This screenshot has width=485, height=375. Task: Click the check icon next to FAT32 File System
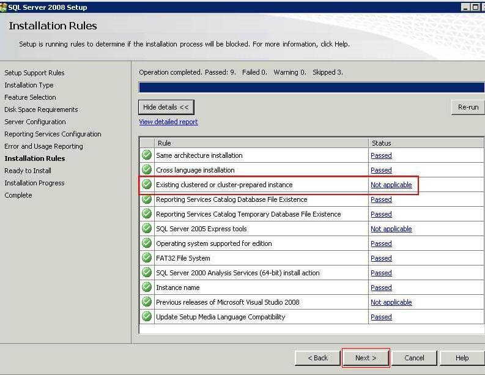click(x=147, y=258)
